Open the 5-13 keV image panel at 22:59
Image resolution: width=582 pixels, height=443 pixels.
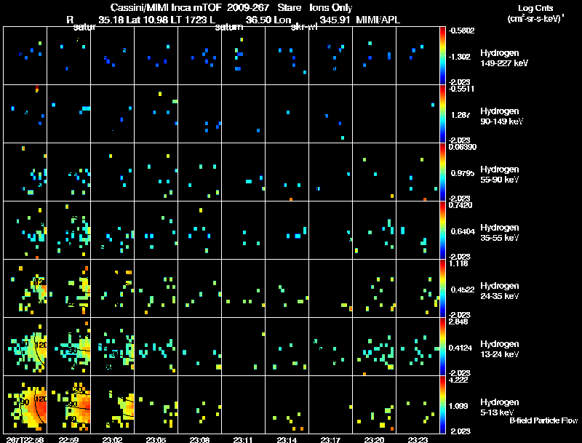(x=68, y=404)
